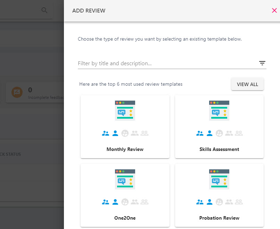Click the grey filled group icon on Skills Assessment

click(x=229, y=133)
